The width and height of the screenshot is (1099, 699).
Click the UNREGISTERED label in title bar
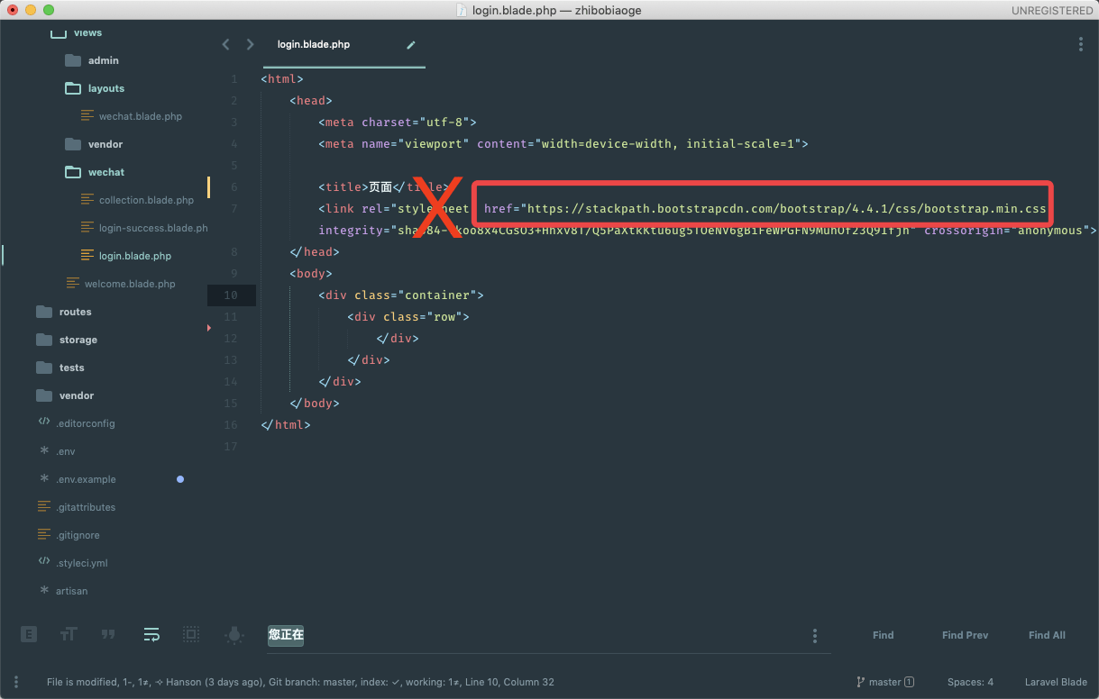tap(1052, 11)
